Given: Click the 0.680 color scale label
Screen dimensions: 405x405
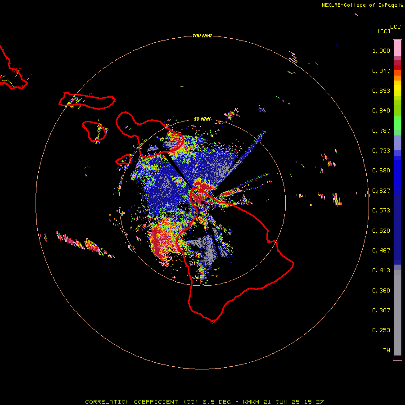Looking at the screenshot, I should tap(381, 171).
